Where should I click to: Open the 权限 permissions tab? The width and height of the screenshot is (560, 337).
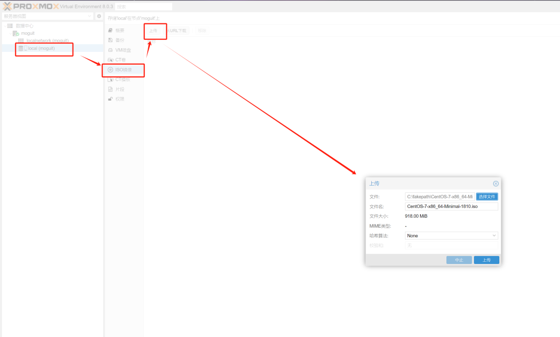pyautogui.click(x=123, y=99)
